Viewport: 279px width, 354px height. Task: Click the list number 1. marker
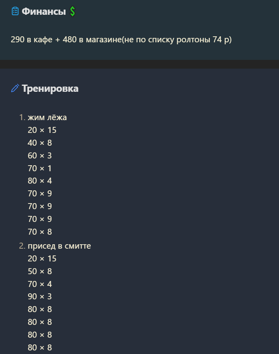pyautogui.click(x=22, y=117)
